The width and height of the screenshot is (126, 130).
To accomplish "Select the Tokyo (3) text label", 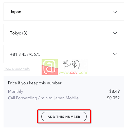I will pos(19,33).
